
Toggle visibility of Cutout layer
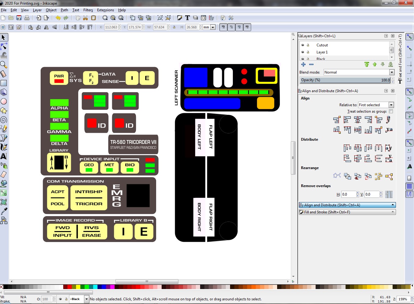tap(303, 45)
